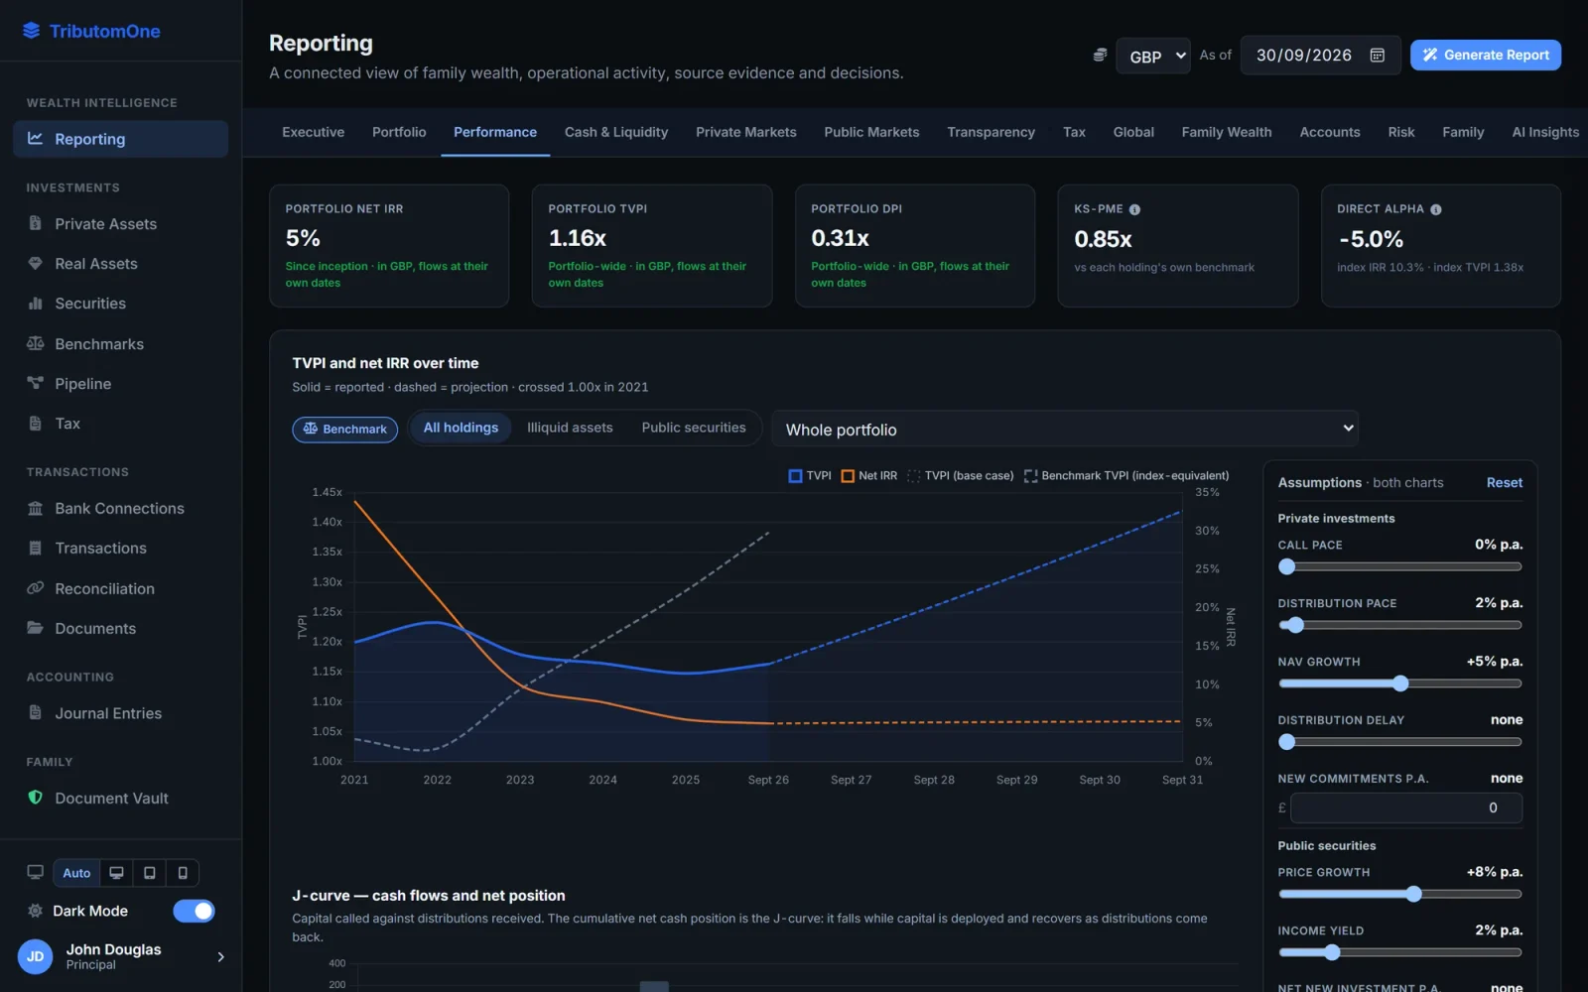Adjust the NAV Growth slider
1588x992 pixels.
[x=1399, y=683]
